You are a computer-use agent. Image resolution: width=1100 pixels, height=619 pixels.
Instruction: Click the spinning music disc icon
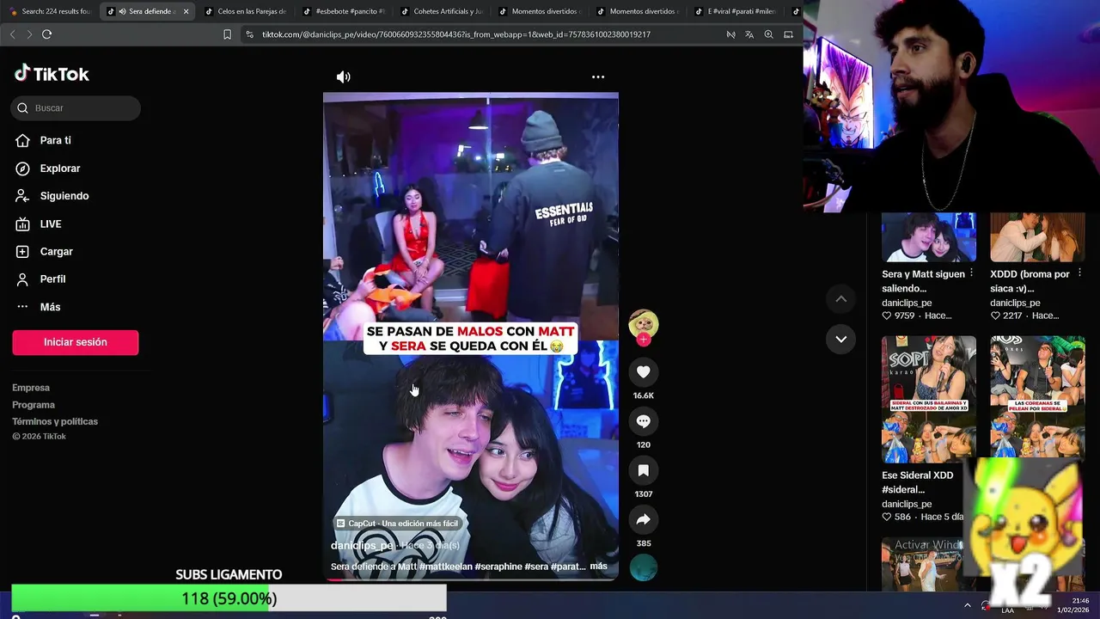(643, 567)
